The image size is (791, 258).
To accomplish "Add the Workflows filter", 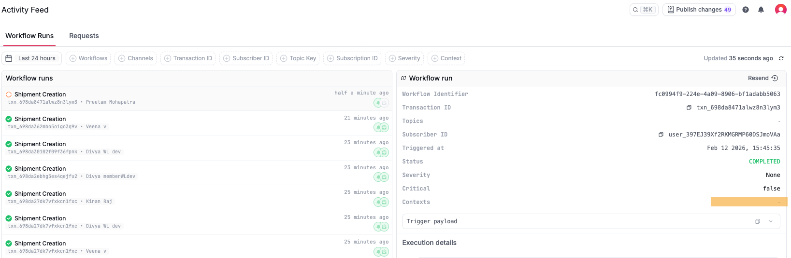I will 88,58.
